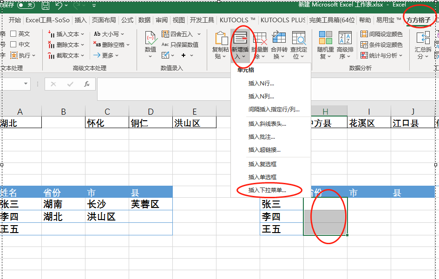Open the 方方格子 ribbon tab
Screen dimensions: 439x279
pyautogui.click(x=418, y=20)
